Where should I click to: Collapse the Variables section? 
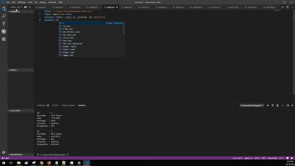click(21, 12)
